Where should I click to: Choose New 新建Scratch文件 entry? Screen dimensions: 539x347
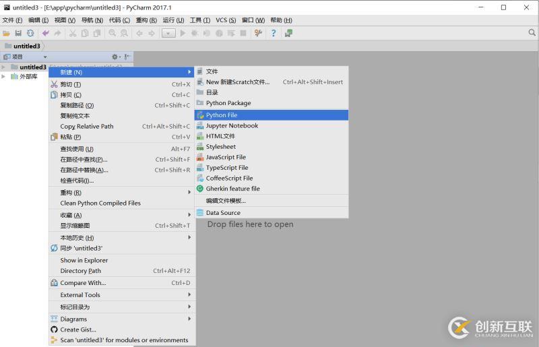click(x=272, y=82)
